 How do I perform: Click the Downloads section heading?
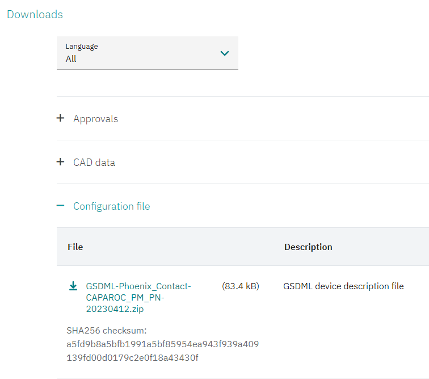coord(35,15)
